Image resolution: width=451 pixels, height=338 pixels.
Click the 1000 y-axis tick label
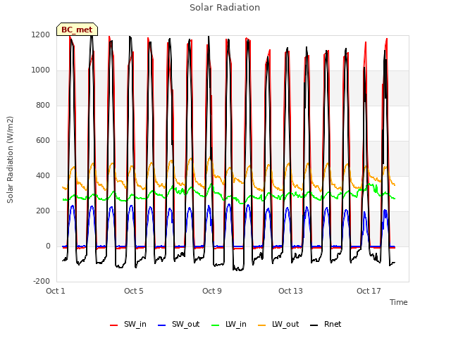point(41,70)
